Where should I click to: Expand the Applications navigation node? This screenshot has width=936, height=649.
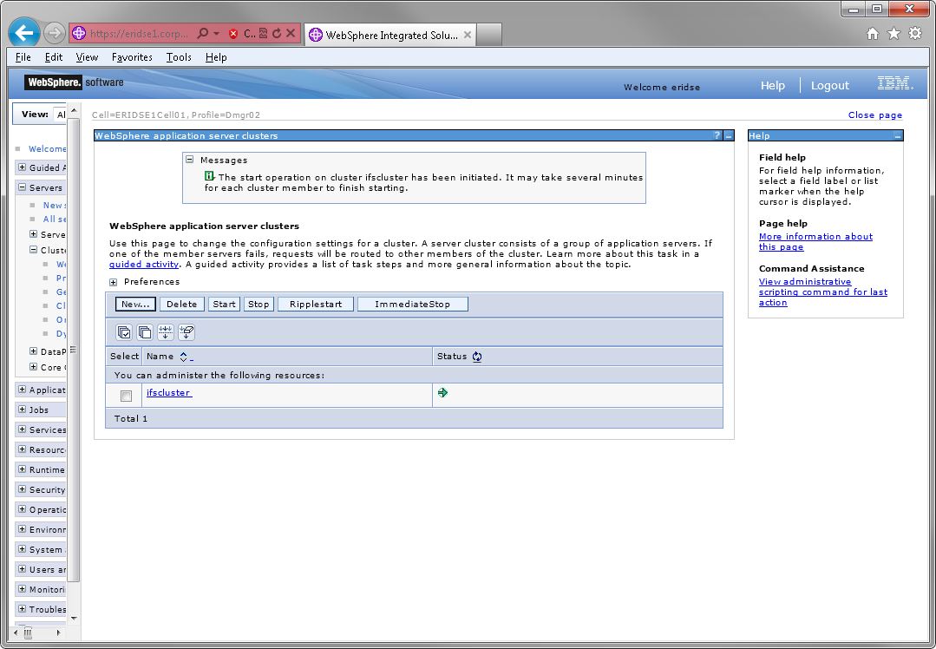(22, 390)
